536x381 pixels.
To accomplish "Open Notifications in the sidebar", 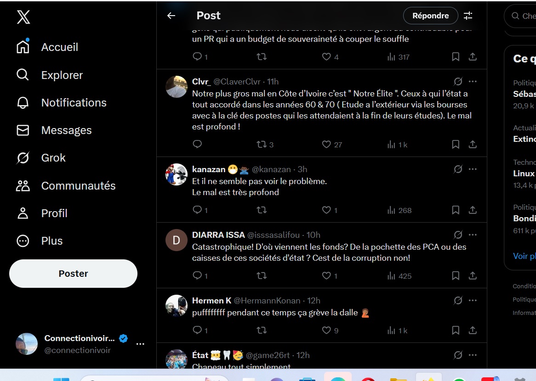I will click(x=74, y=103).
